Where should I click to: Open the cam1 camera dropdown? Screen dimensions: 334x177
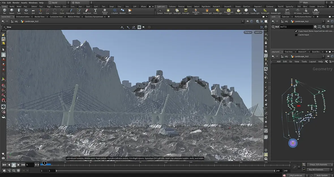pos(258,32)
